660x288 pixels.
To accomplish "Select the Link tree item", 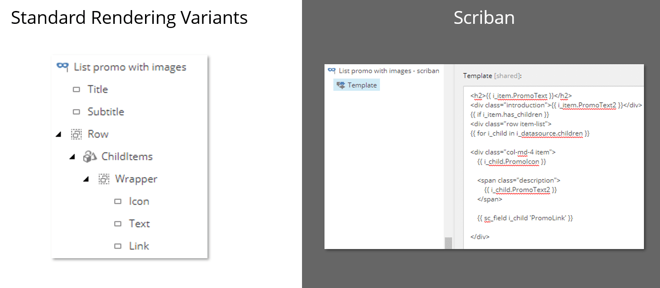I will [x=139, y=246].
